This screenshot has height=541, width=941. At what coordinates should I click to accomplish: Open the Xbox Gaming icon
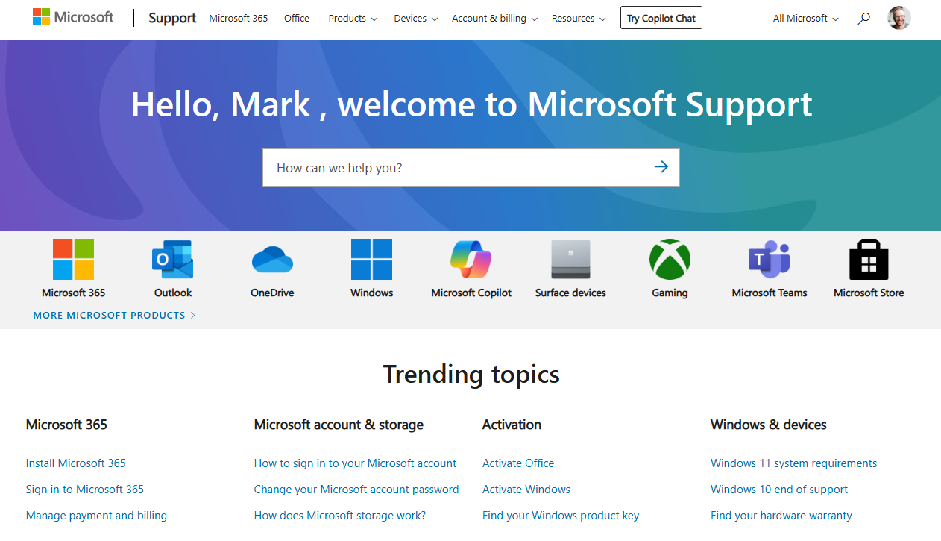point(670,260)
